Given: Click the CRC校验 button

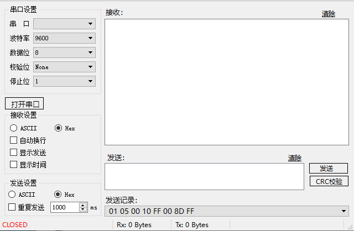Looking at the screenshot, I should [329, 181].
